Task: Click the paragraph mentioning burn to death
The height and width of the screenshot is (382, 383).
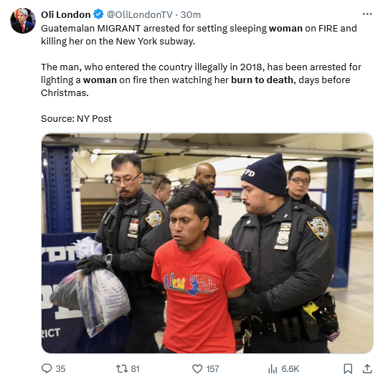Action: click(201, 80)
